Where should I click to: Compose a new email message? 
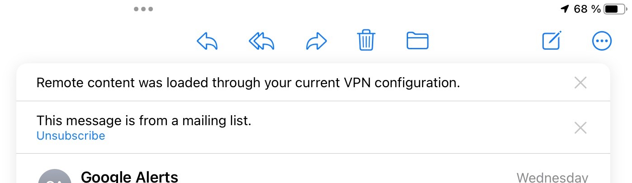[x=552, y=41]
